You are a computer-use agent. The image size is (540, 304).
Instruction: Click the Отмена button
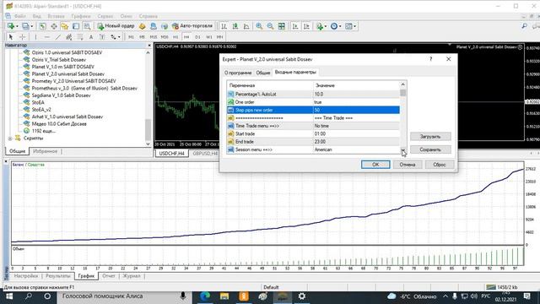click(x=408, y=165)
